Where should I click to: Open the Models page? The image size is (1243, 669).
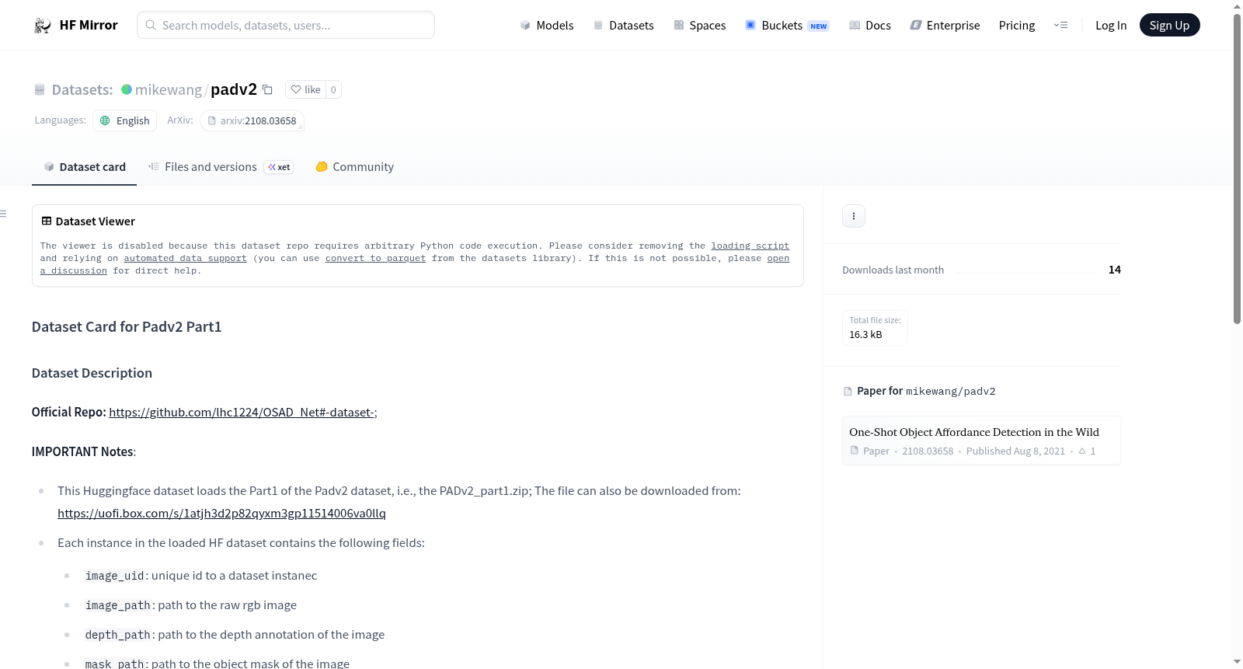[547, 26]
